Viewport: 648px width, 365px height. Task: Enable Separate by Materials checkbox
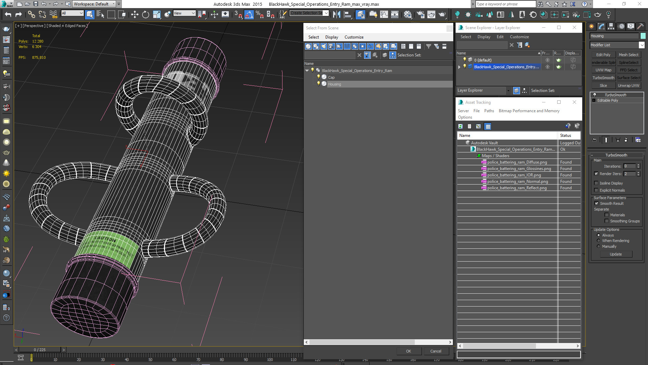click(x=606, y=215)
